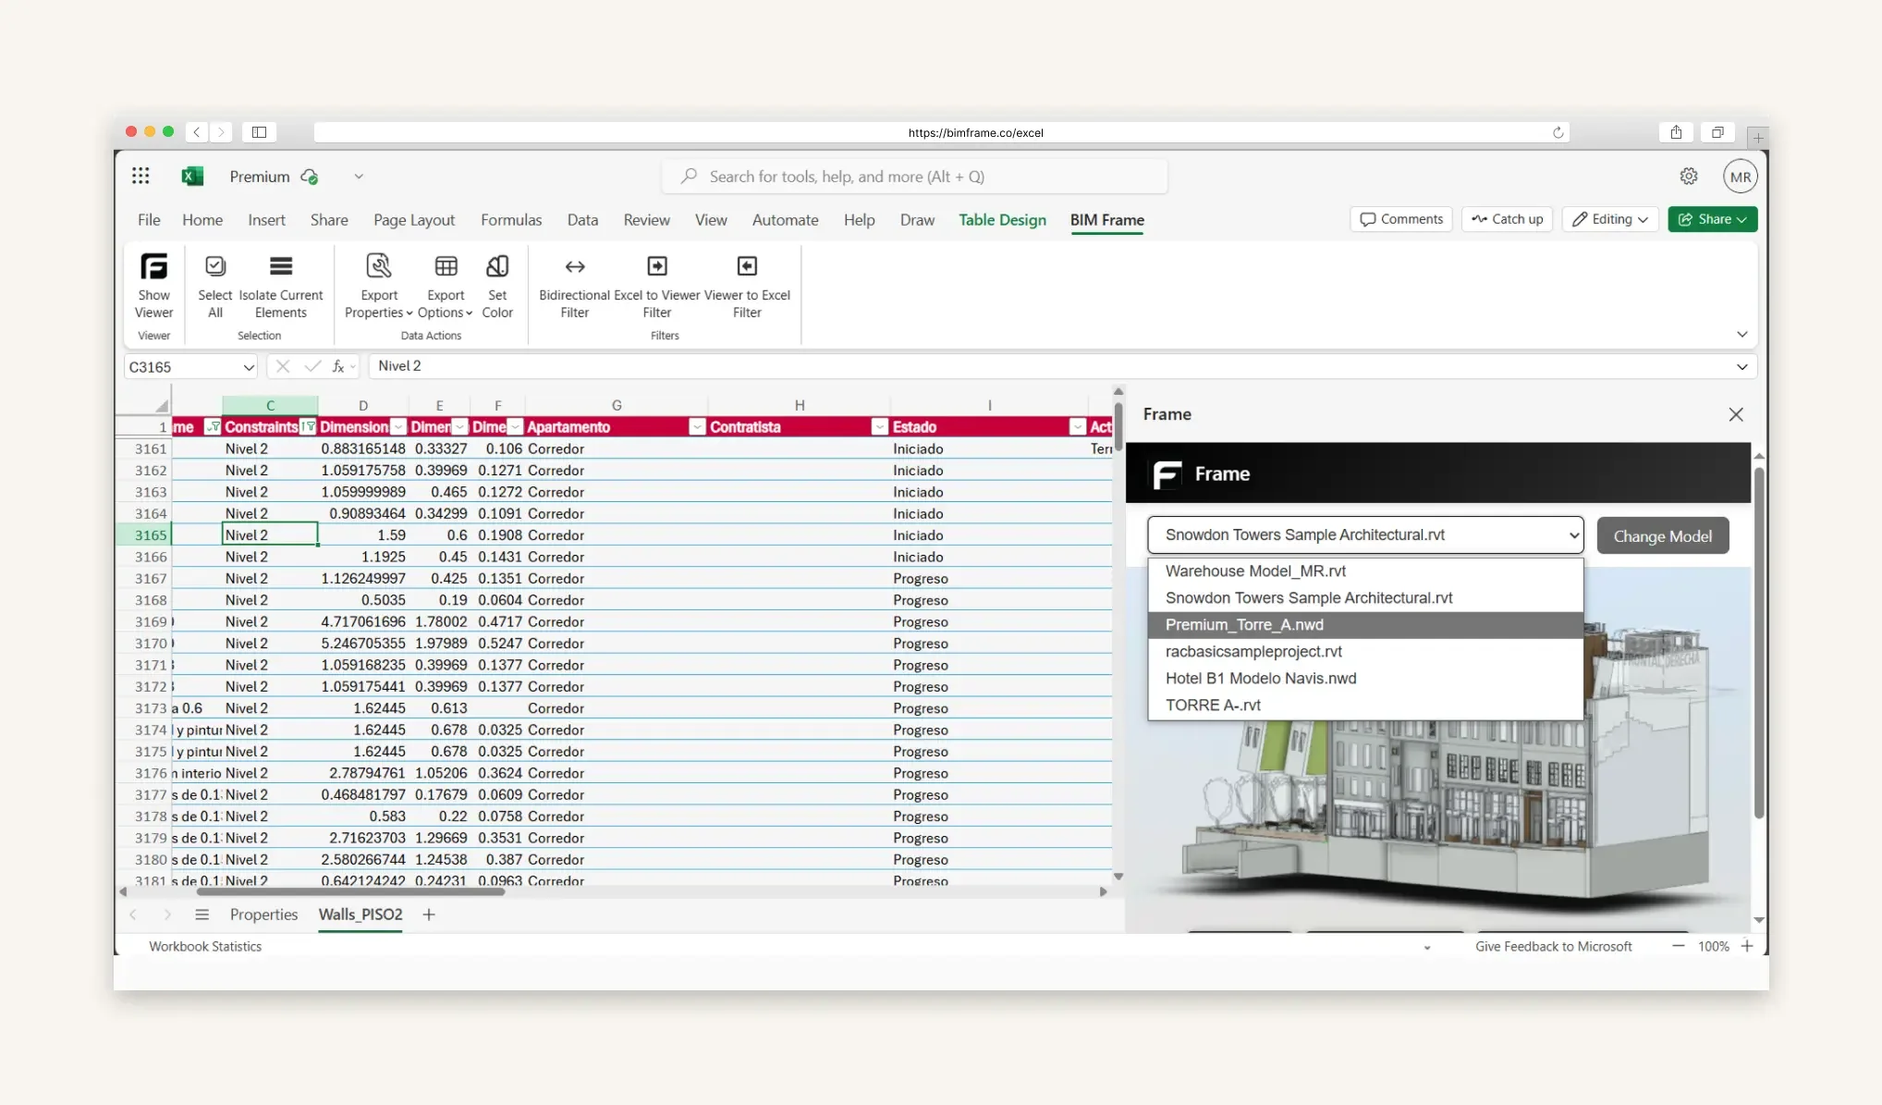Open the Contratista column filter dropdown

(x=879, y=426)
